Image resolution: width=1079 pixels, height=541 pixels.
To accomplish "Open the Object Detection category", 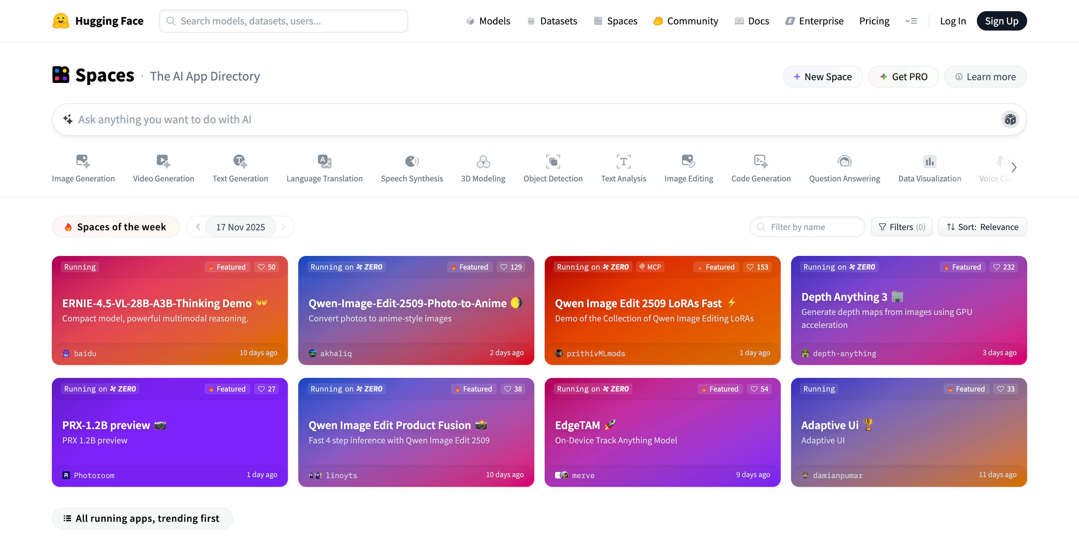I will 552,167.
